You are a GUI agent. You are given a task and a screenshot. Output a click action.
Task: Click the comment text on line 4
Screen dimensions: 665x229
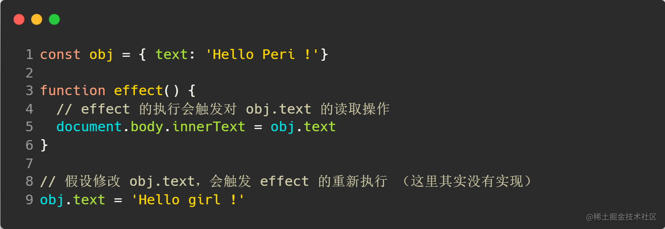[223, 109]
